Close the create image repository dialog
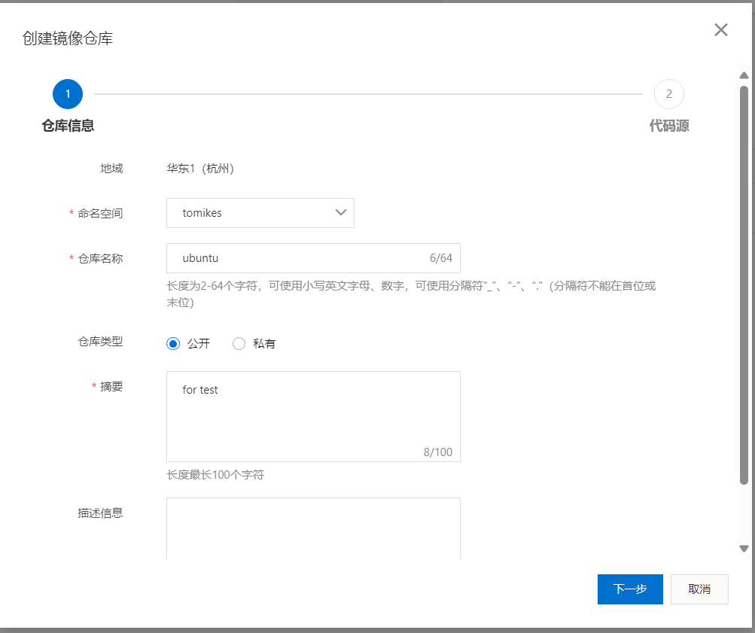 pos(721,30)
